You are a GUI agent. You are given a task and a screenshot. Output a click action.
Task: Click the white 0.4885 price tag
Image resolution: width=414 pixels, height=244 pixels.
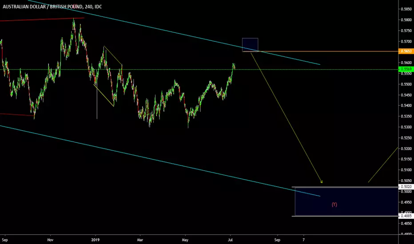[406, 216]
